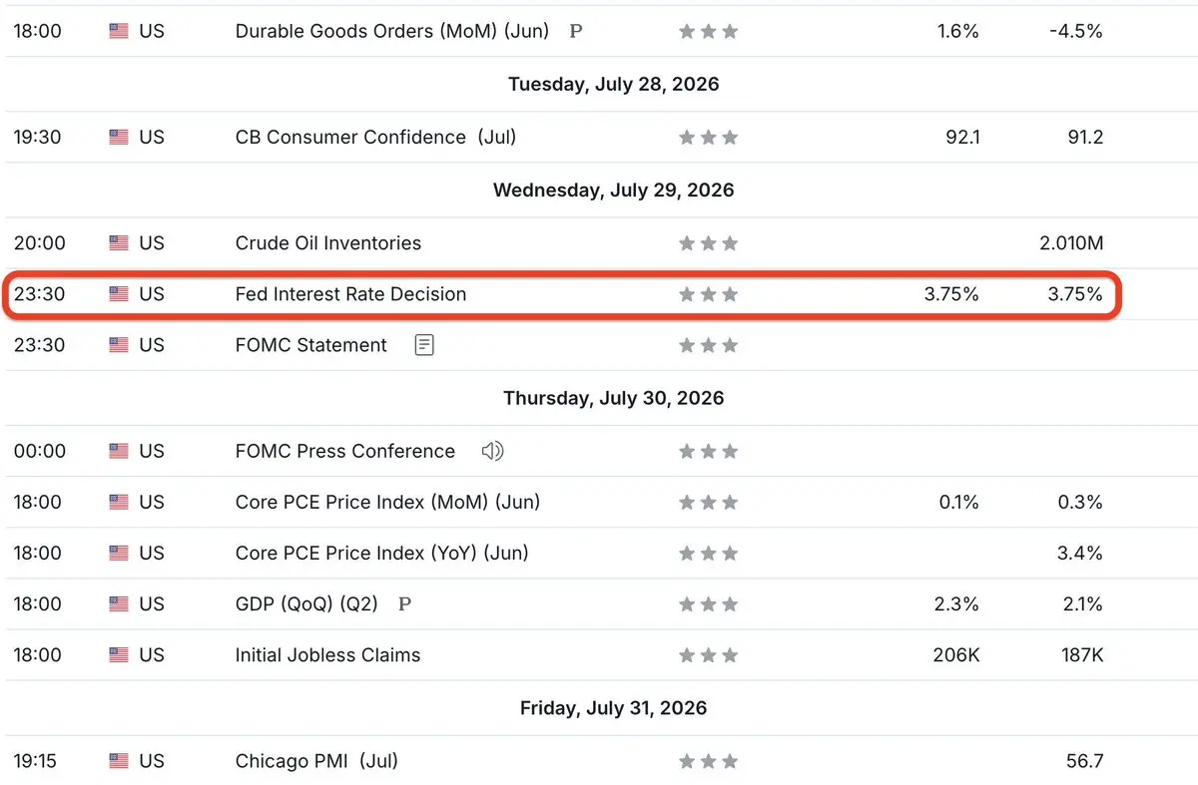Click the US flag in the Crude Oil Inventories row

pyautogui.click(x=119, y=243)
